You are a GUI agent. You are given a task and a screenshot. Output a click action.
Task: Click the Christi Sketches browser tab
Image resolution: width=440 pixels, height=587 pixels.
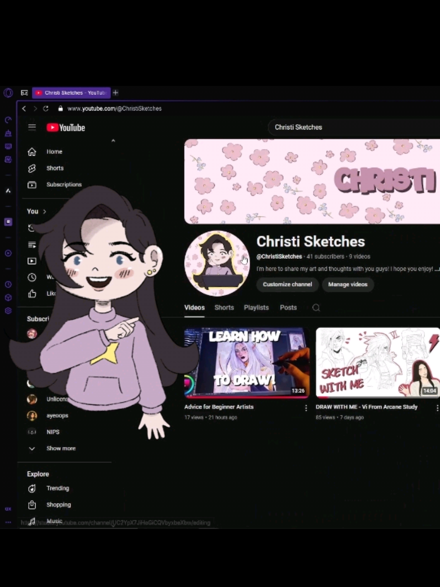click(71, 93)
